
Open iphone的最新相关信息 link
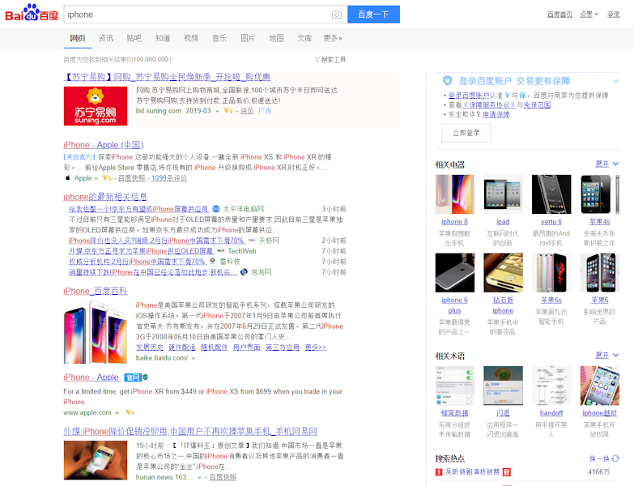105,197
